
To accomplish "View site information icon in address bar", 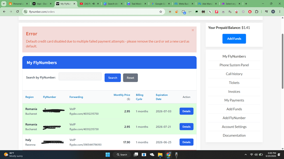I will click(26, 12).
